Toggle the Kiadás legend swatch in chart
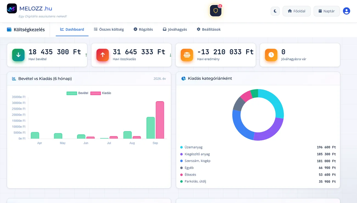This screenshot has width=357, height=203. click(96, 93)
